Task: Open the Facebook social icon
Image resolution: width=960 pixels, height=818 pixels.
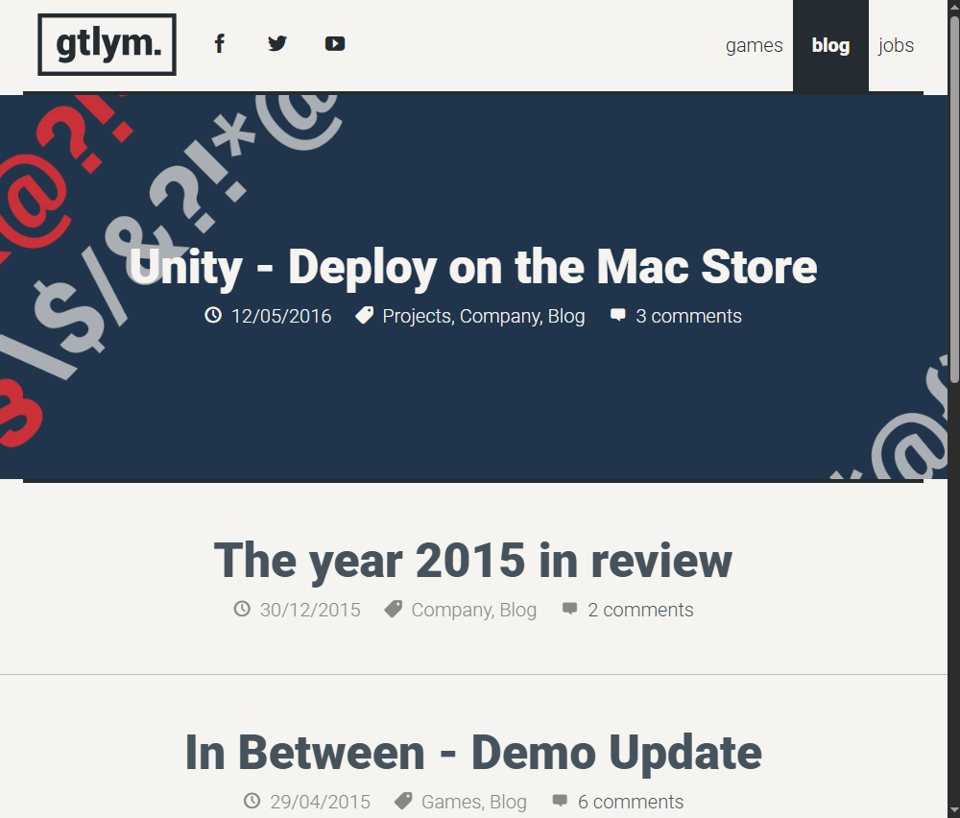Action: click(219, 43)
